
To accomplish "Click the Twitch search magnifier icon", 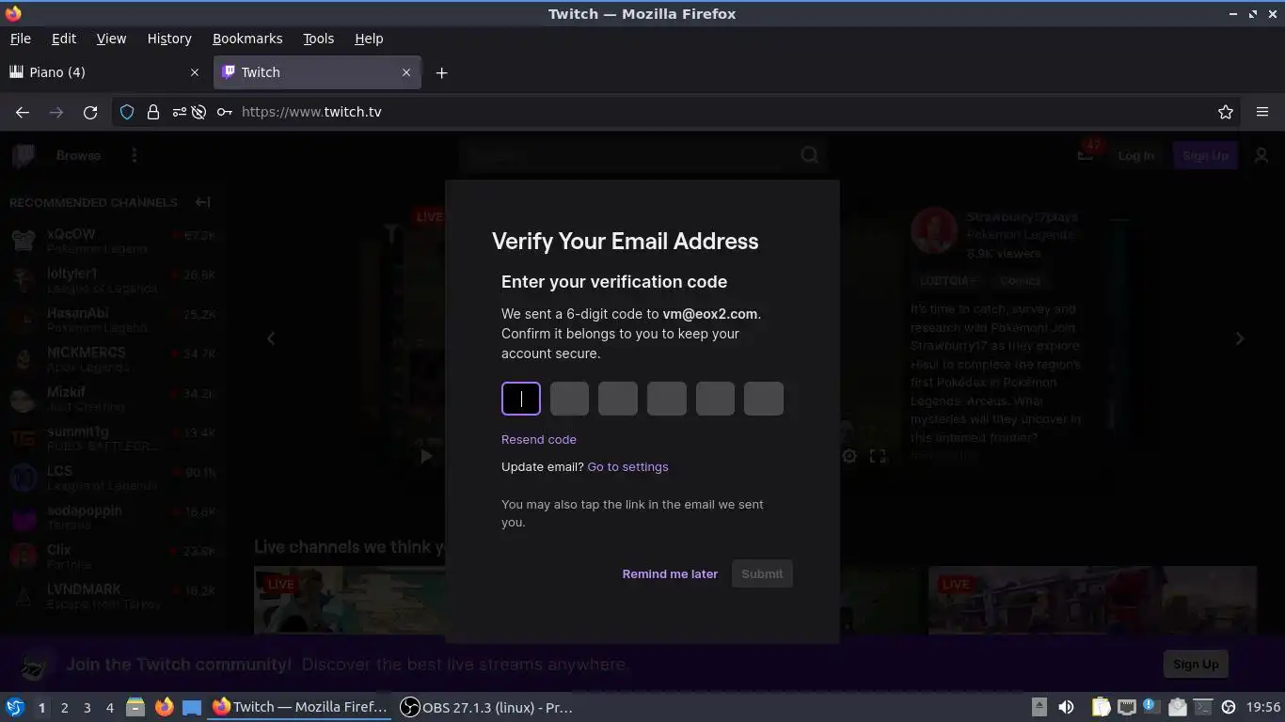I will [810, 155].
